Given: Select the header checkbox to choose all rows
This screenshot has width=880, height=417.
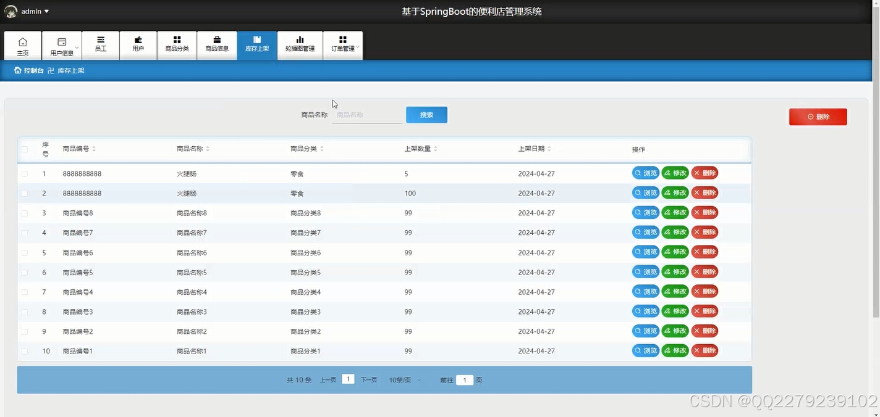Looking at the screenshot, I should (25, 149).
